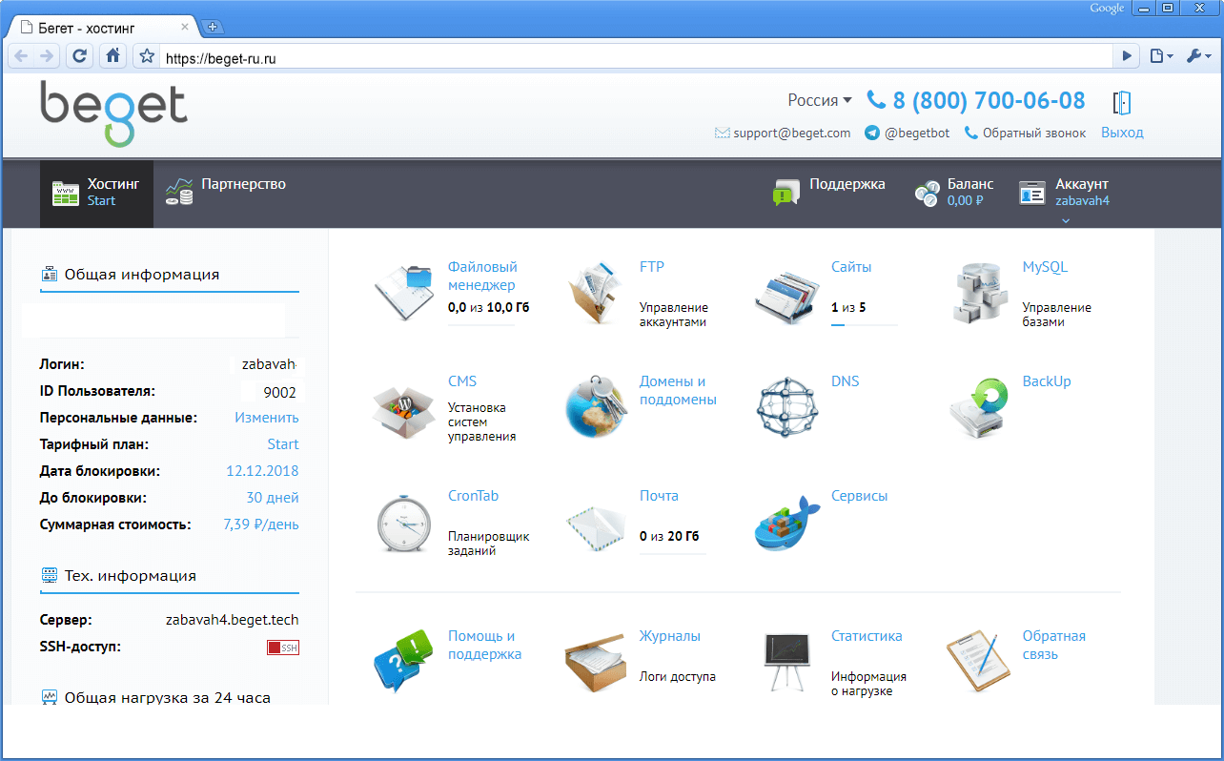Screen dimensions: 1224x761
Task: Click the browser reload button
Action: point(80,56)
